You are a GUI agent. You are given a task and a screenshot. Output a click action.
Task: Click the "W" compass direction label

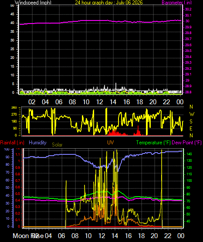[192, 114]
